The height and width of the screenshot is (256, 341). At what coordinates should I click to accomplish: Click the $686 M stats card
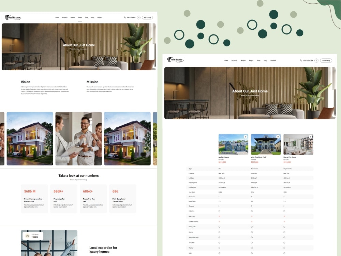(34, 199)
